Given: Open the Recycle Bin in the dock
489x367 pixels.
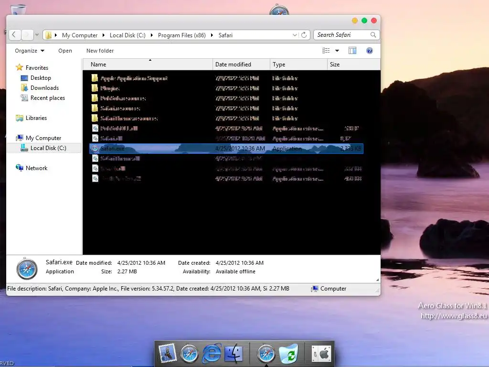Looking at the screenshot, I should [288, 353].
